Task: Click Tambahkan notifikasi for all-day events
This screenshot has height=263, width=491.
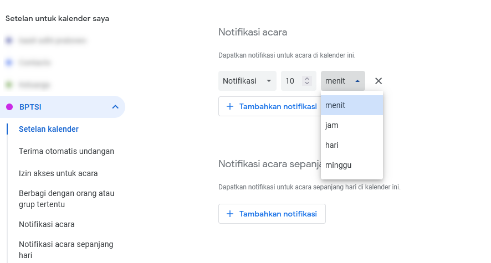Action: (x=272, y=214)
